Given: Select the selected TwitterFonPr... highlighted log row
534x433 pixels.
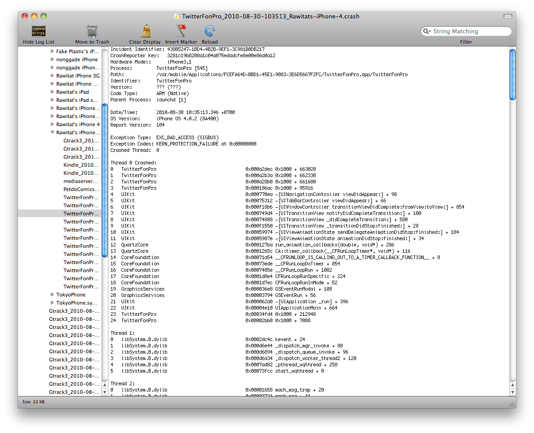Looking at the screenshot, I should (60, 214).
